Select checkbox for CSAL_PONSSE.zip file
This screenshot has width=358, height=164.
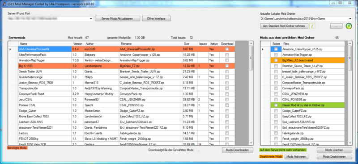[x=276, y=100]
